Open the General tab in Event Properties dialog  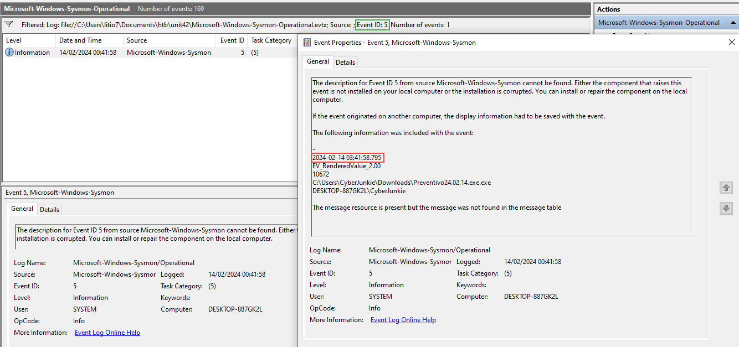[318, 61]
